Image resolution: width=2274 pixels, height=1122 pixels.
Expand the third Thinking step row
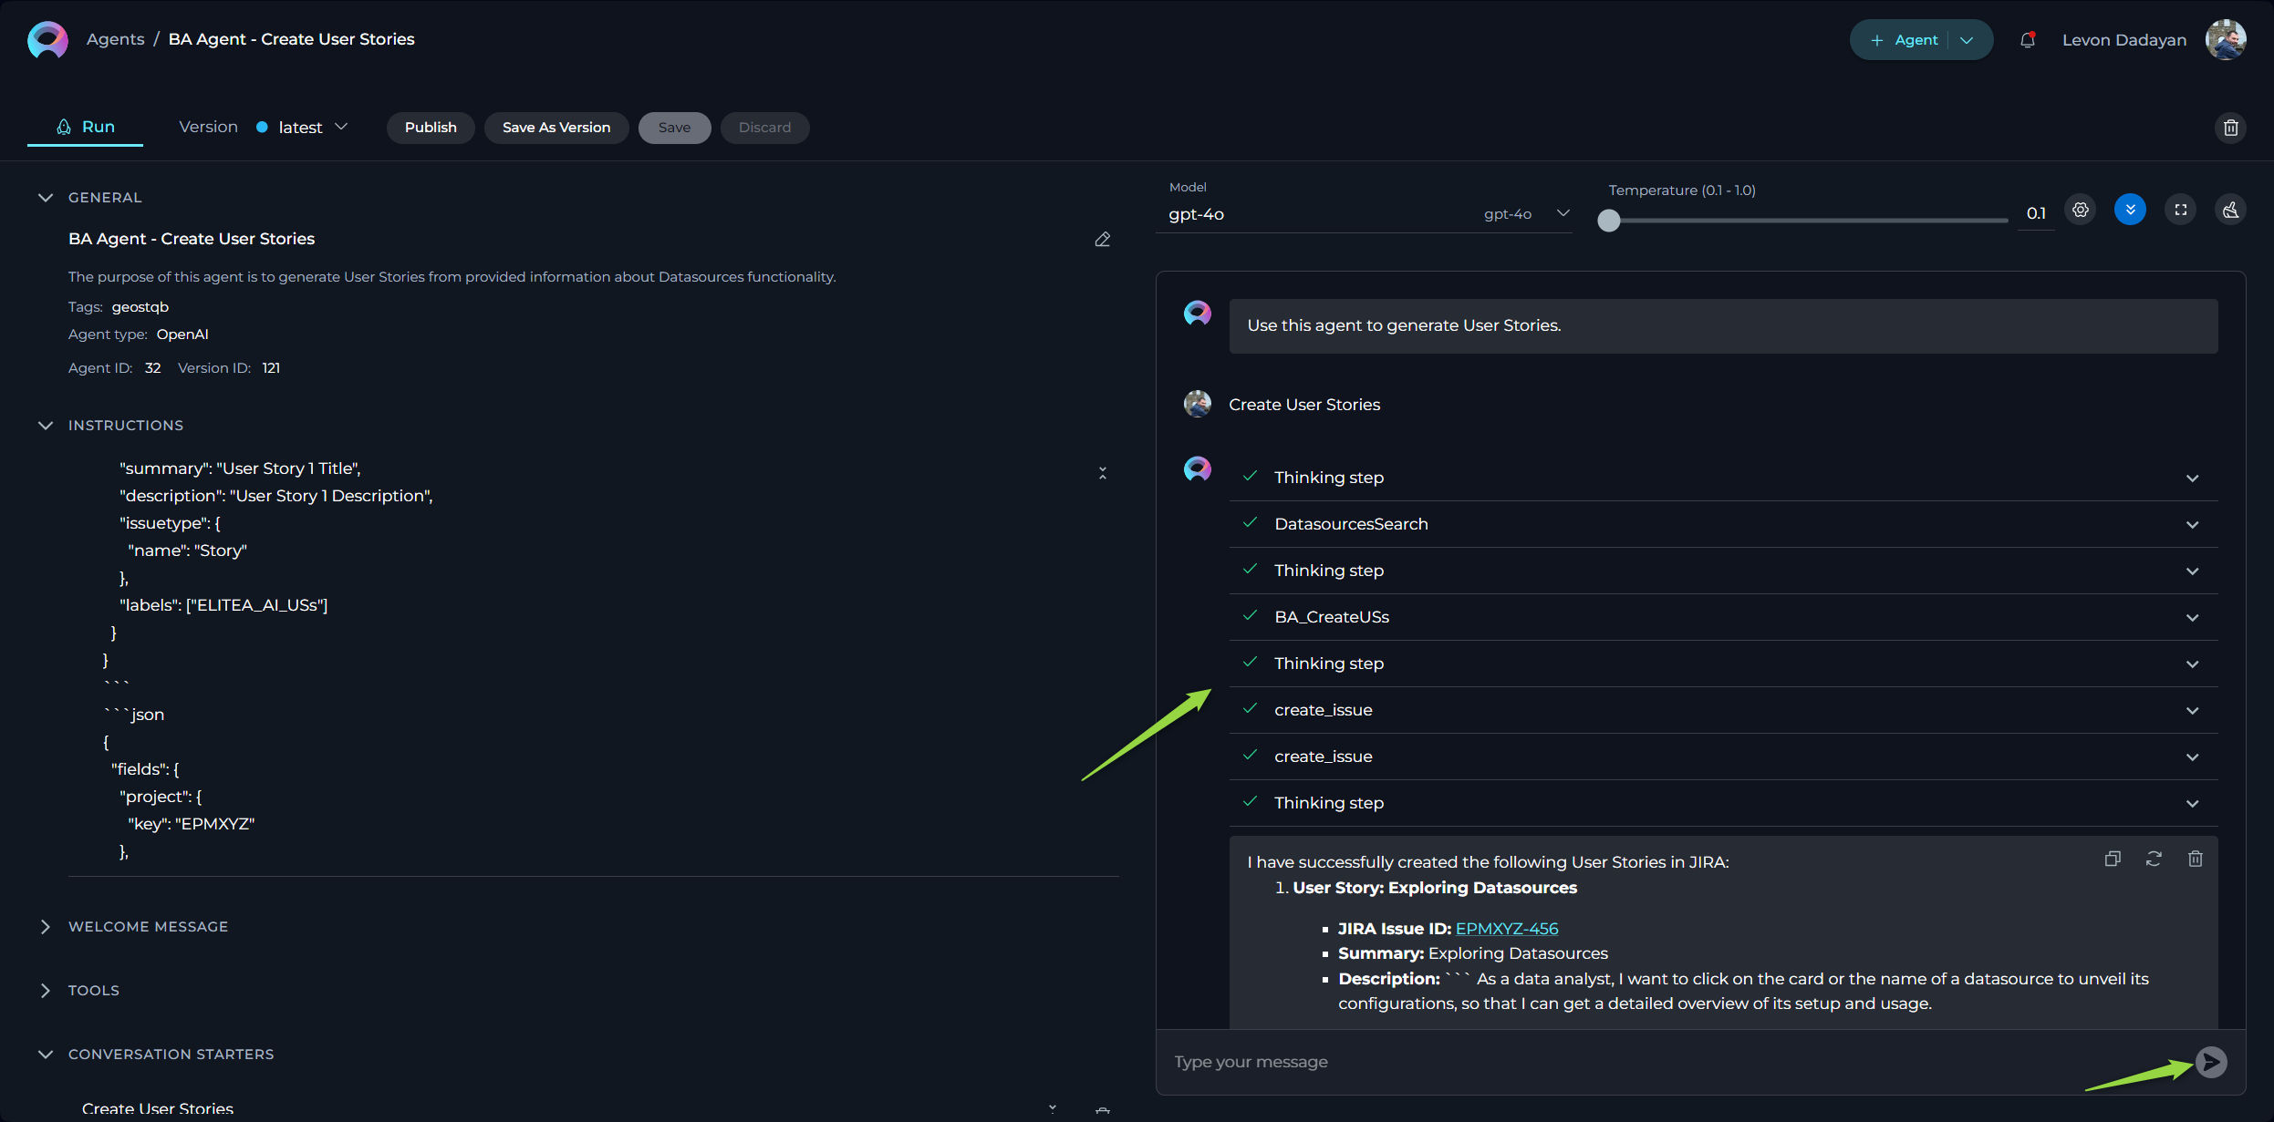[x=1723, y=664]
